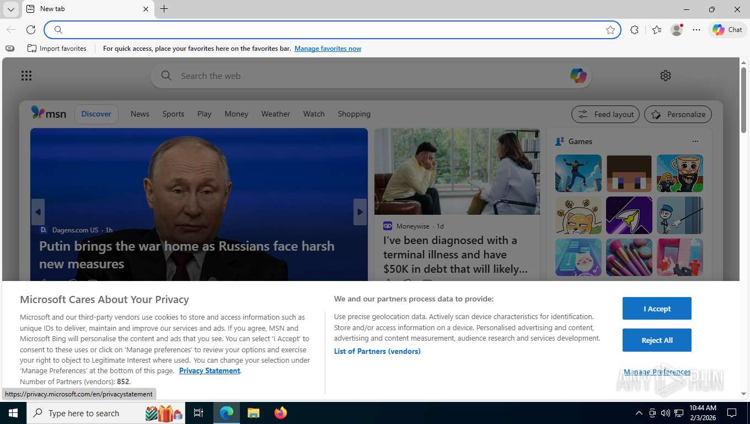750x424 pixels.
Task: Click the vertical tabs icon on favorites bar
Action: click(10, 49)
